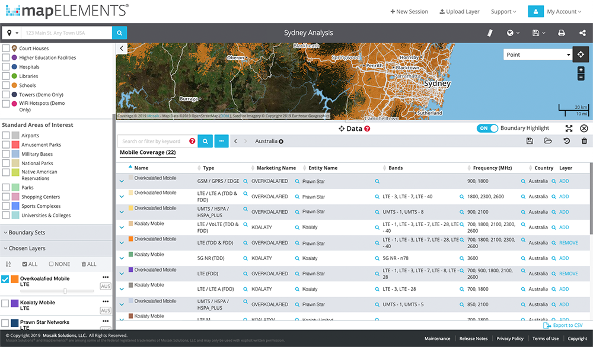This screenshot has width=593, height=347.
Task: Open the My Account menu
Action: 564,11
